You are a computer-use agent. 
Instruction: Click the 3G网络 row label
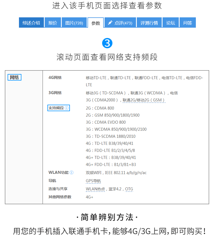[x=55, y=93]
